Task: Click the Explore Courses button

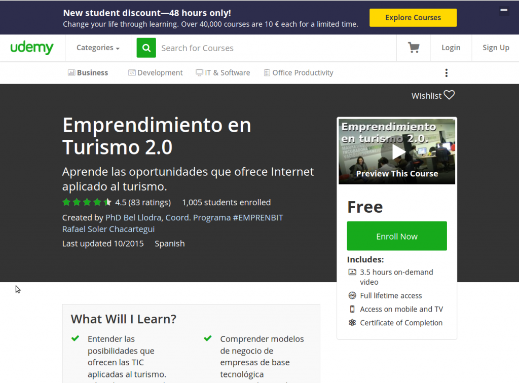Action: (413, 18)
